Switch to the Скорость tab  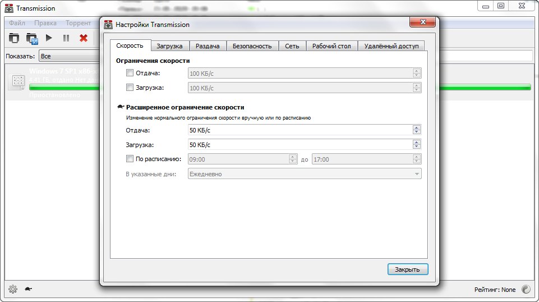(130, 45)
